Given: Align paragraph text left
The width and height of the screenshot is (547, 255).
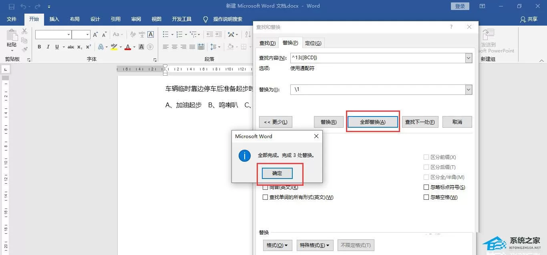Looking at the screenshot, I should (166, 47).
